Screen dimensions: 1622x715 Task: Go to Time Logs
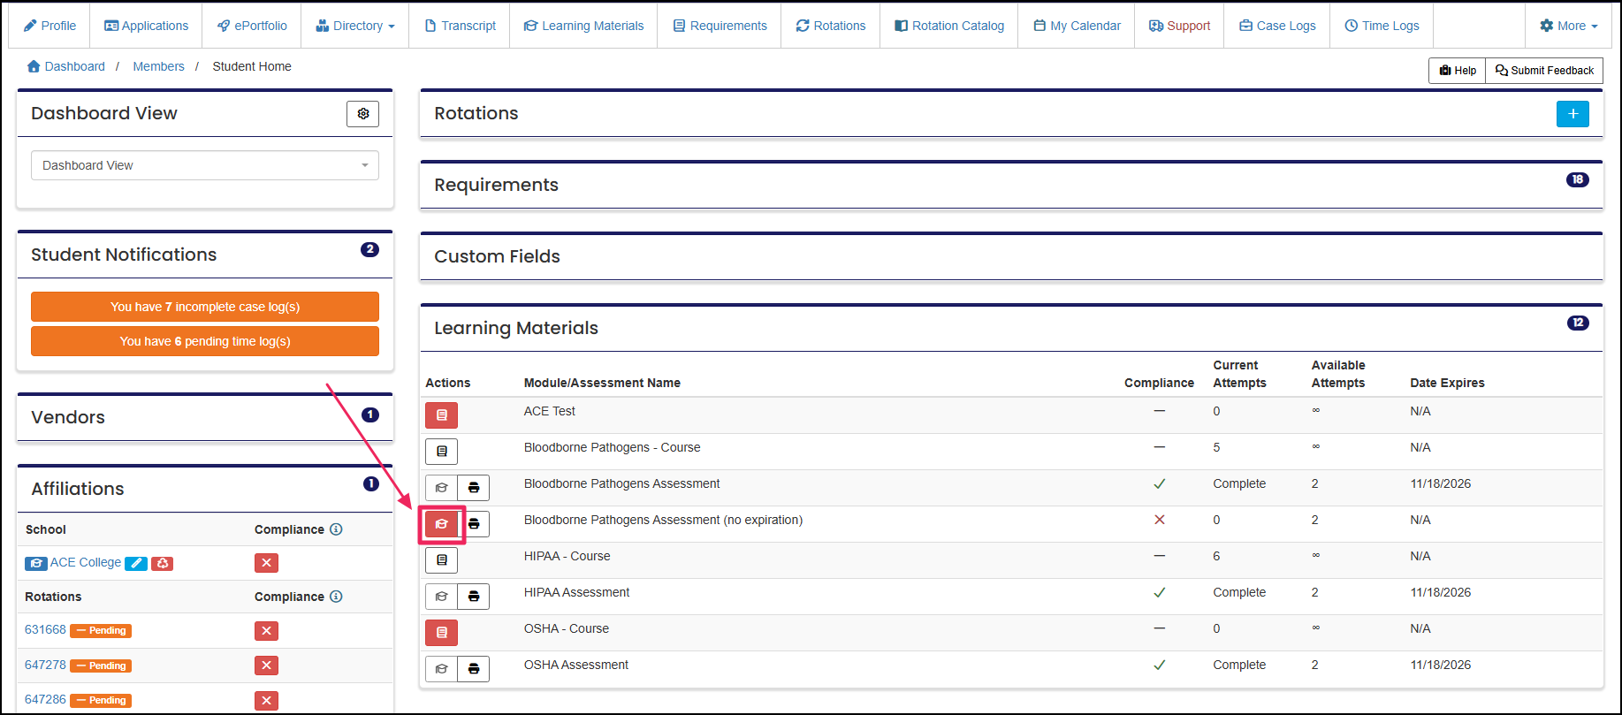pos(1382,26)
